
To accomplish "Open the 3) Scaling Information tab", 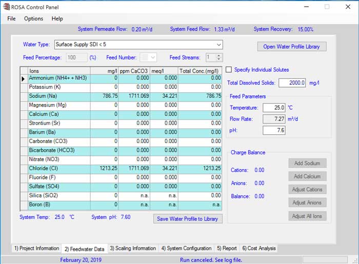I will tap(133, 249).
